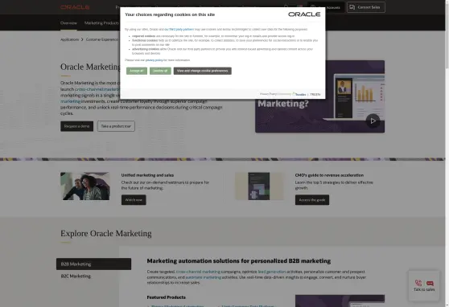The width and height of the screenshot is (449, 307).
Task: Click Take a product tour button
Action: point(116,126)
